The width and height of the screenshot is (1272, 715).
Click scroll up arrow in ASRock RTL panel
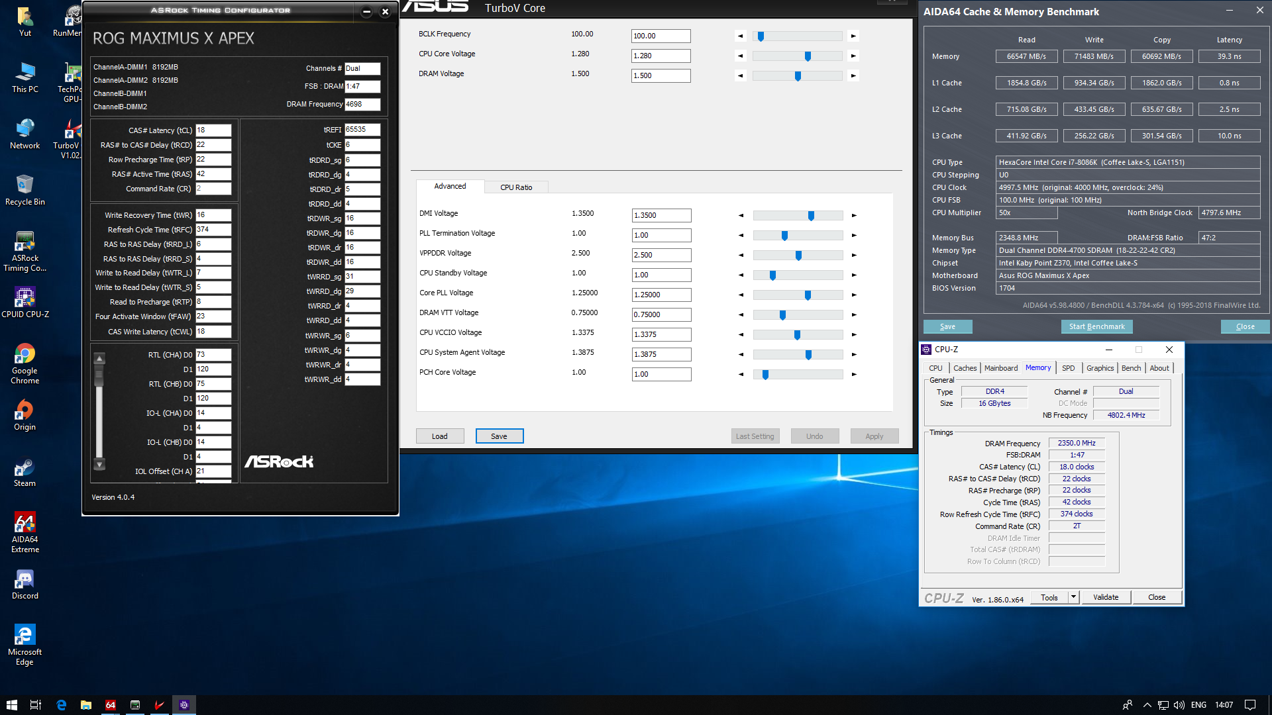coord(99,359)
